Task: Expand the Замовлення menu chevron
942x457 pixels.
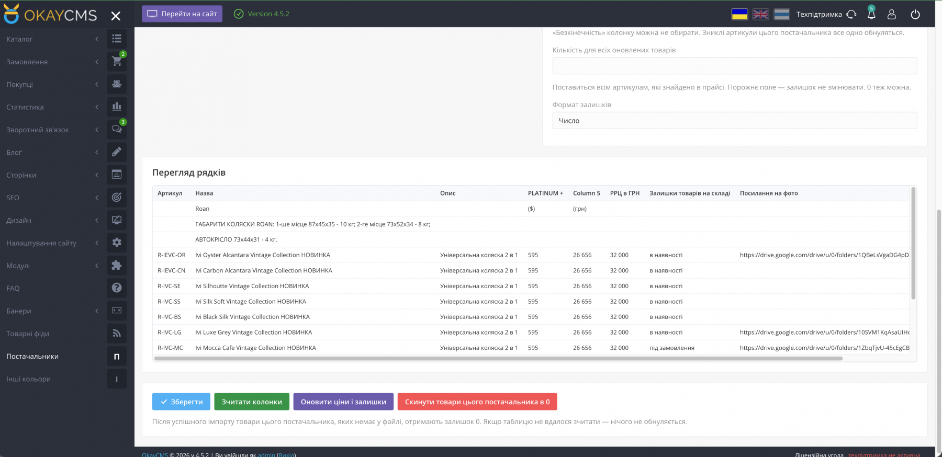Action: pyautogui.click(x=97, y=62)
